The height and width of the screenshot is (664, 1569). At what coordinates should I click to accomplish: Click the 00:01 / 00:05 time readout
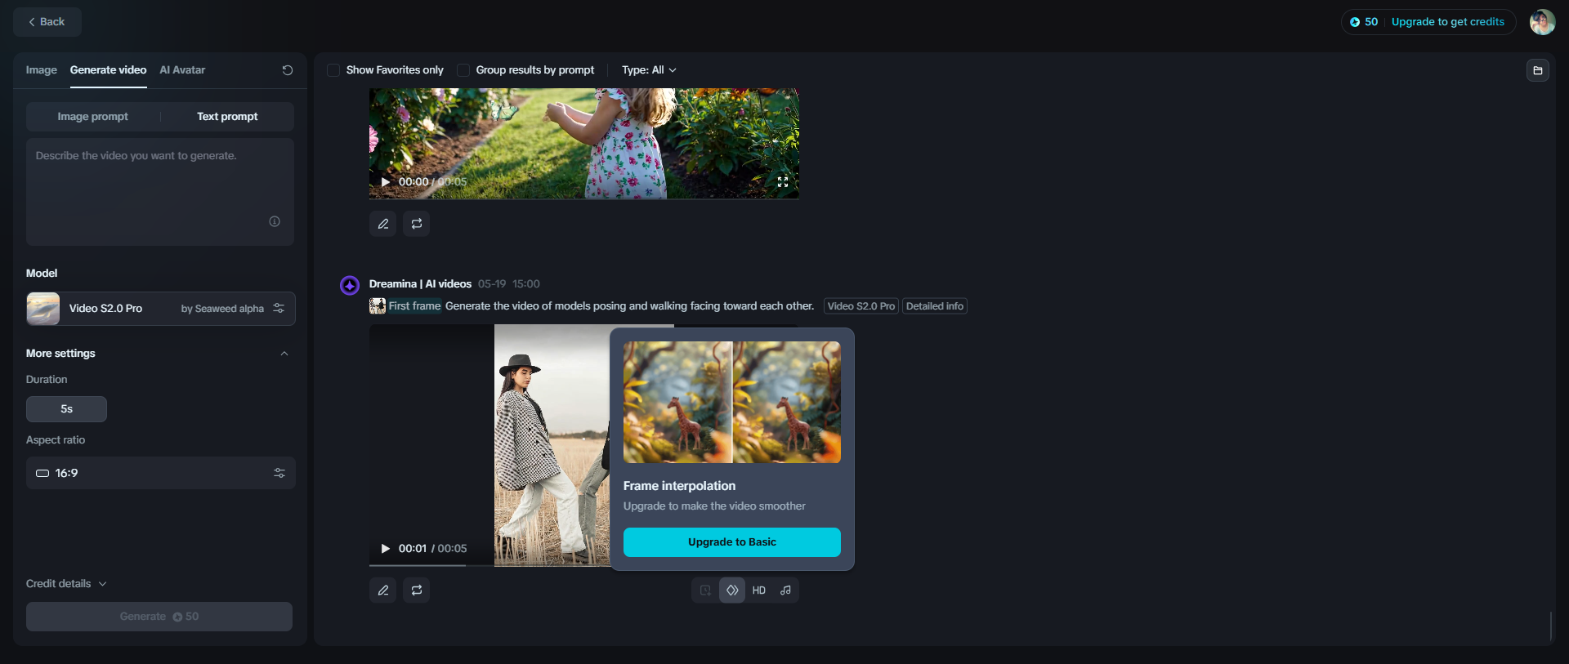click(x=432, y=549)
